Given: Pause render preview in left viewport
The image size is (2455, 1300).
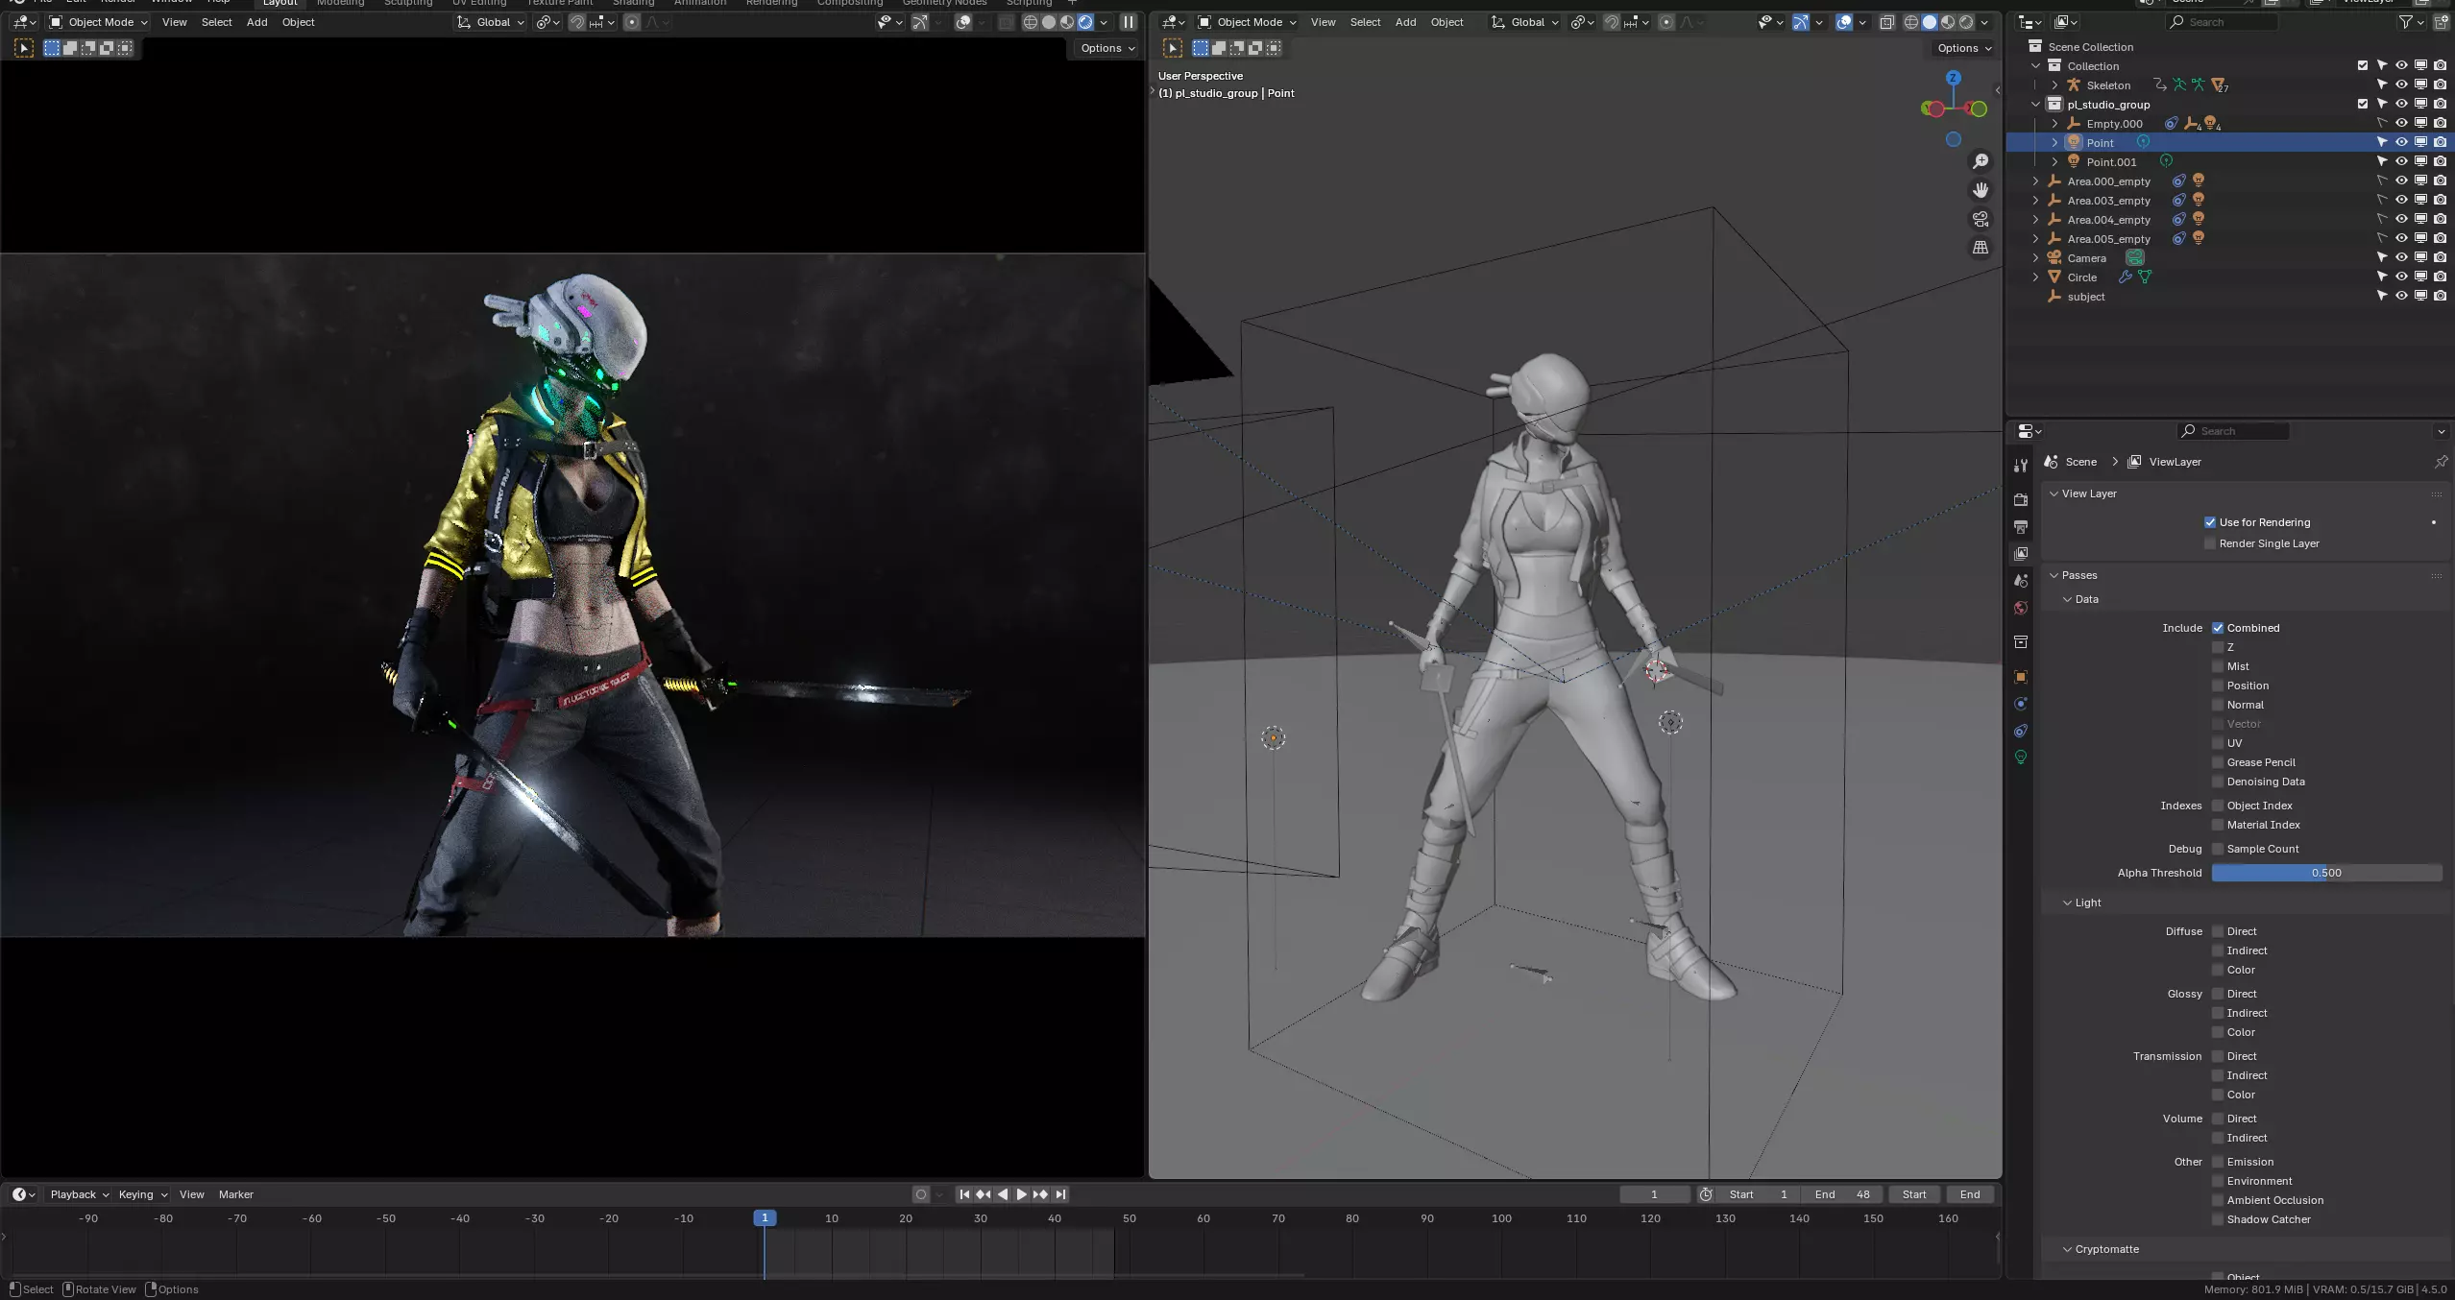Looking at the screenshot, I should [1129, 22].
